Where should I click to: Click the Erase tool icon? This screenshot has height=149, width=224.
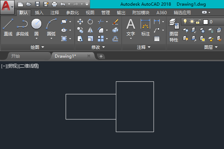point(115,22)
